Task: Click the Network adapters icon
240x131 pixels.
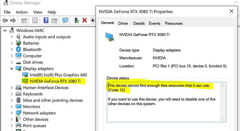Action: (18, 113)
